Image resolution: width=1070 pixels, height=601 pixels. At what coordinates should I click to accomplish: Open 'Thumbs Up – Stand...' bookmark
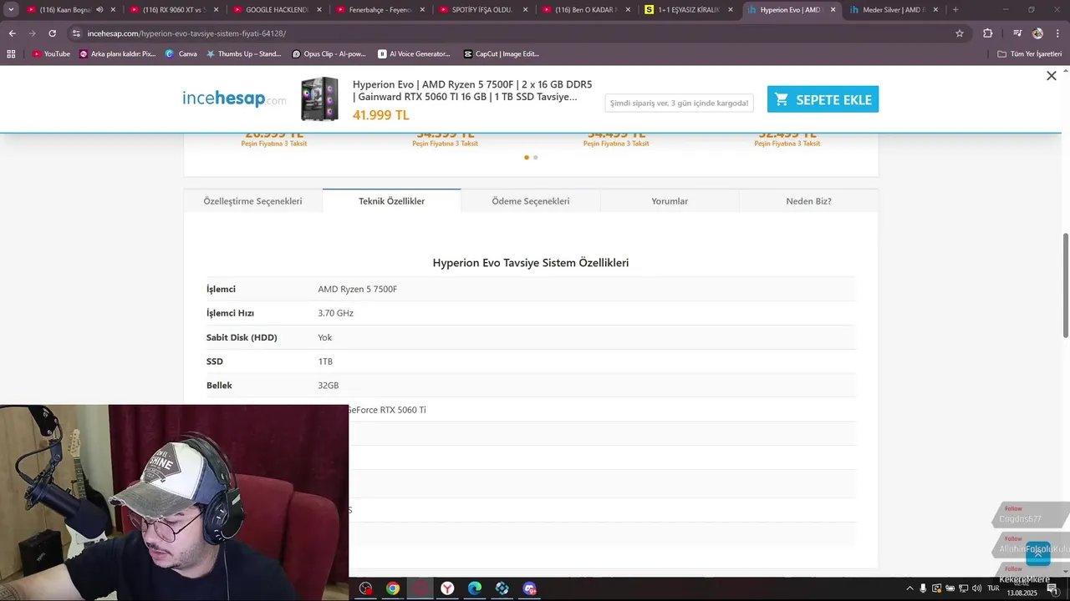tap(243, 53)
